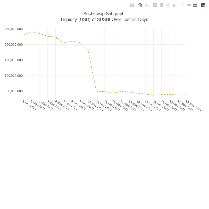Click the Zoom in plus icon

tap(155, 5)
